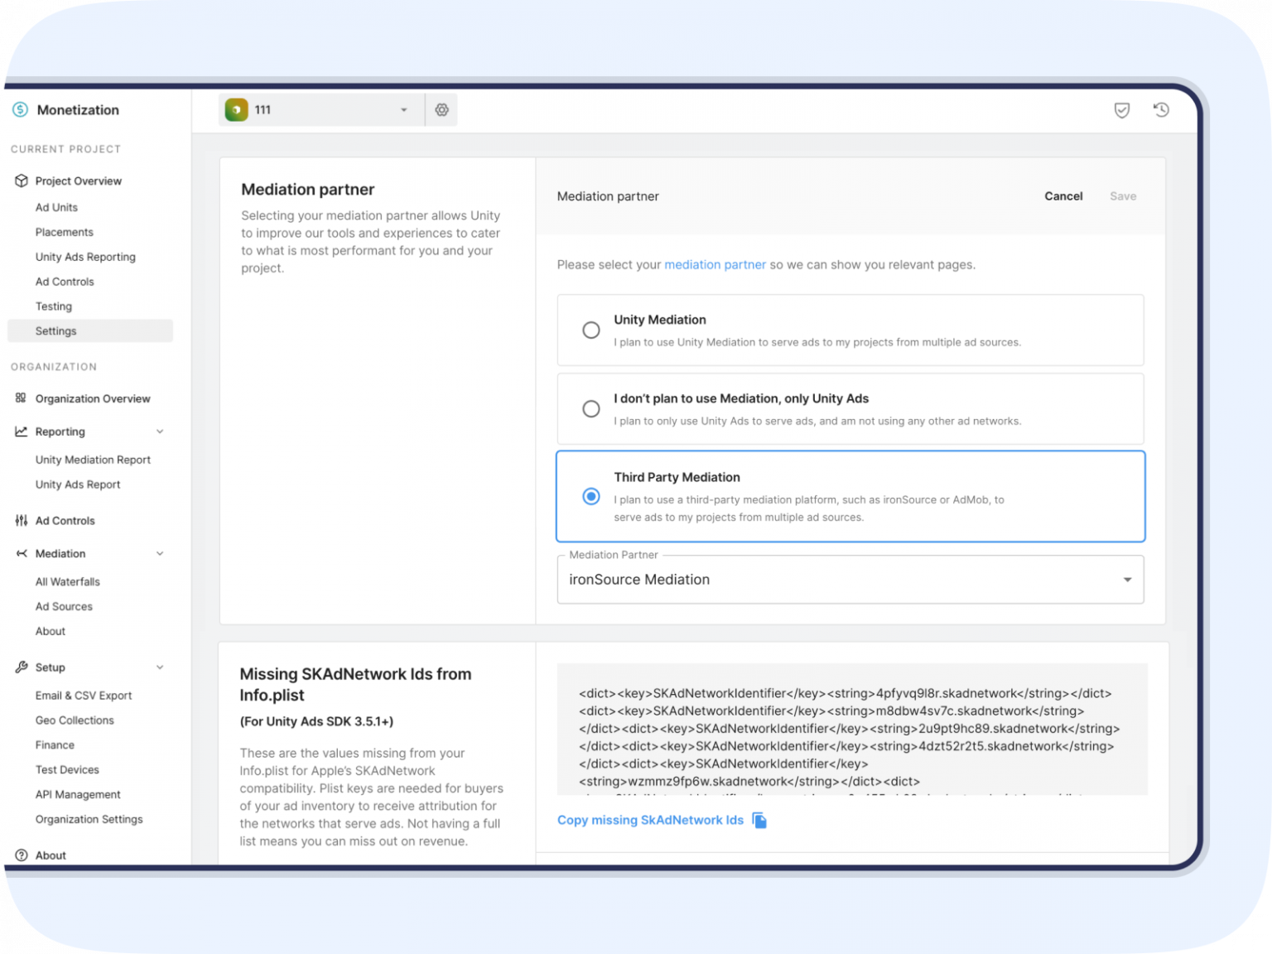Collapse the Reporting section chevron
Screen dimensions: 1272x954
[160, 431]
